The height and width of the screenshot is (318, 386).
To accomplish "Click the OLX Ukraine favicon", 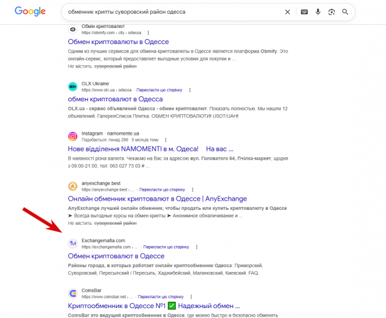I will click(73, 86).
